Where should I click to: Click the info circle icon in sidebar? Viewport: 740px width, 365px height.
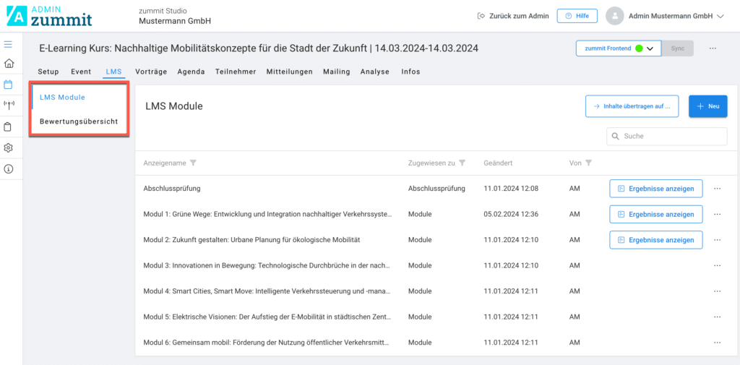[9, 169]
